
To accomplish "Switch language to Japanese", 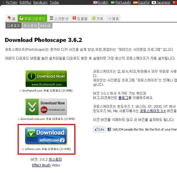I will pos(163,2).
